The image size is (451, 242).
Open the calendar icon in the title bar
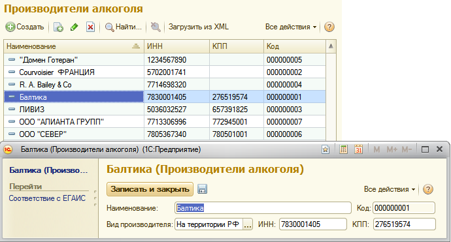pos(358,149)
